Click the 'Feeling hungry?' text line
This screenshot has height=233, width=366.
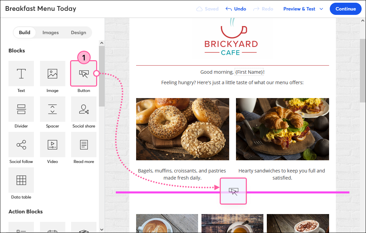(x=233, y=82)
